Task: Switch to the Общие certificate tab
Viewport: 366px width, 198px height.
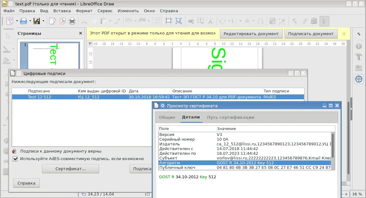Action: pos(167,117)
